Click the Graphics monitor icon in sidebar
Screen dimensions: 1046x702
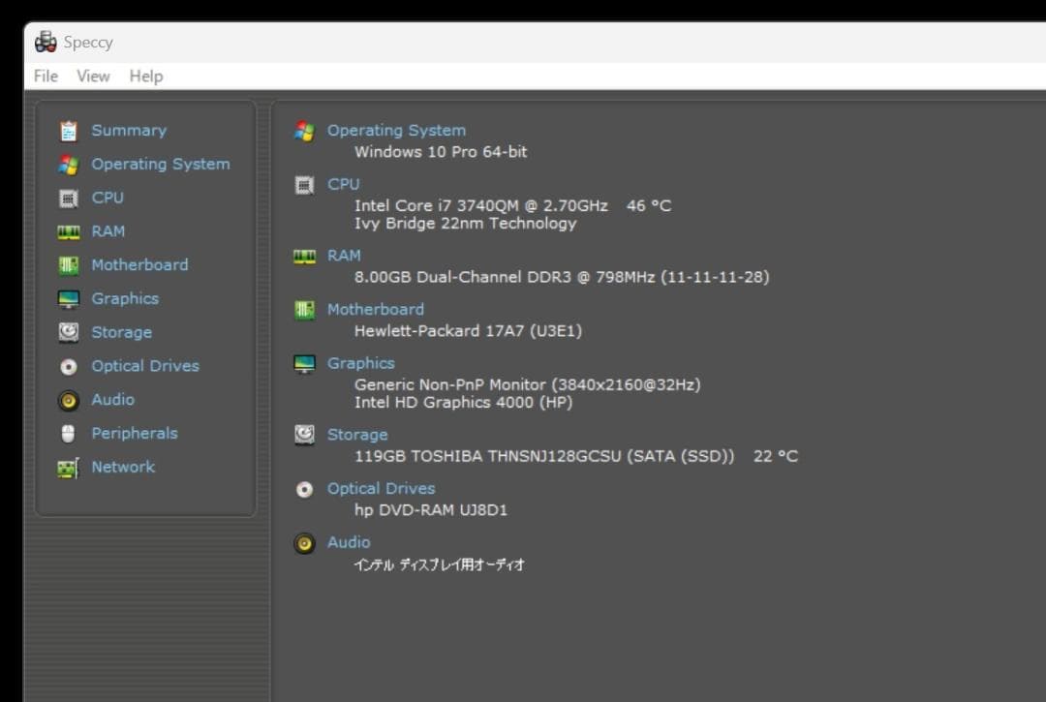pos(68,299)
